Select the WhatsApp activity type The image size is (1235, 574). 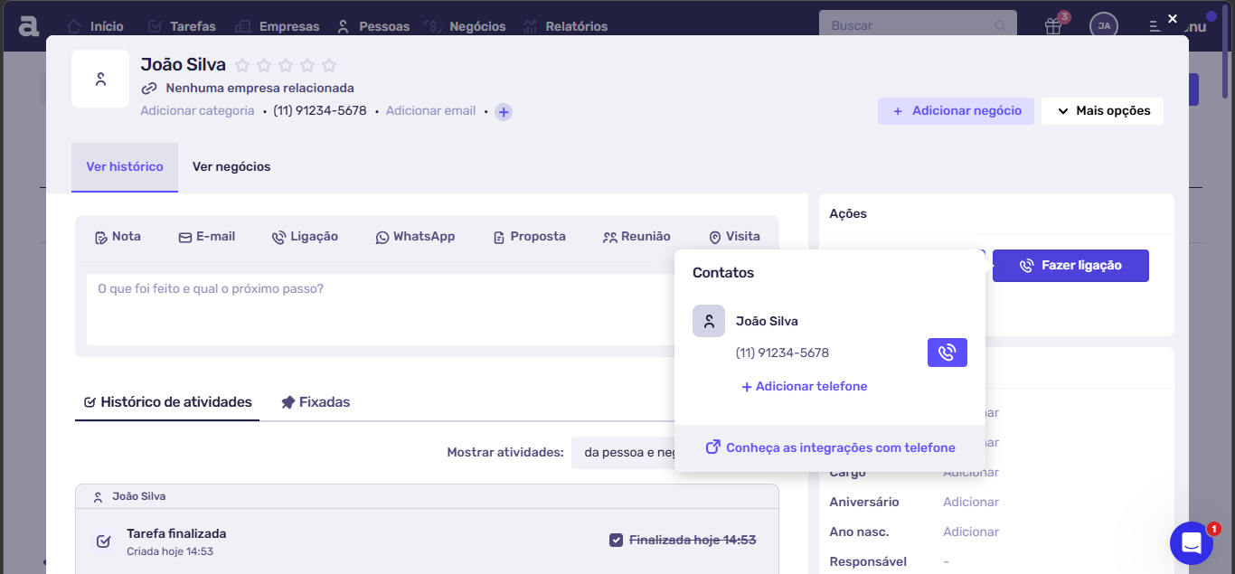(415, 237)
